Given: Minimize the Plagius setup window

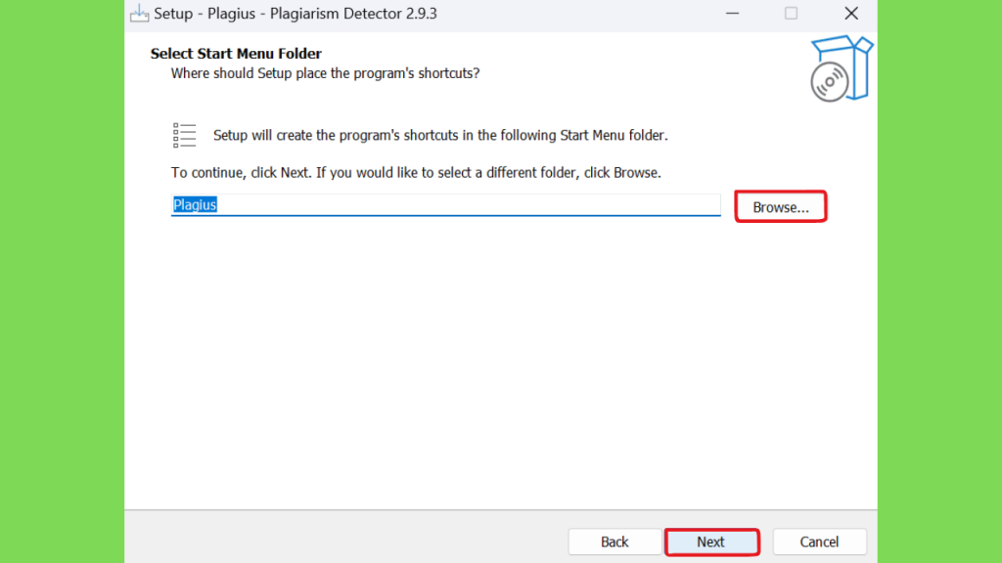Looking at the screenshot, I should (x=732, y=14).
